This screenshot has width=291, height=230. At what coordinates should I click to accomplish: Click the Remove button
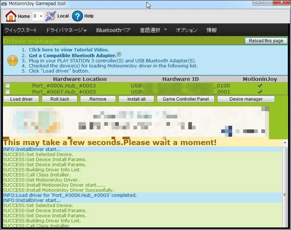coord(98,99)
